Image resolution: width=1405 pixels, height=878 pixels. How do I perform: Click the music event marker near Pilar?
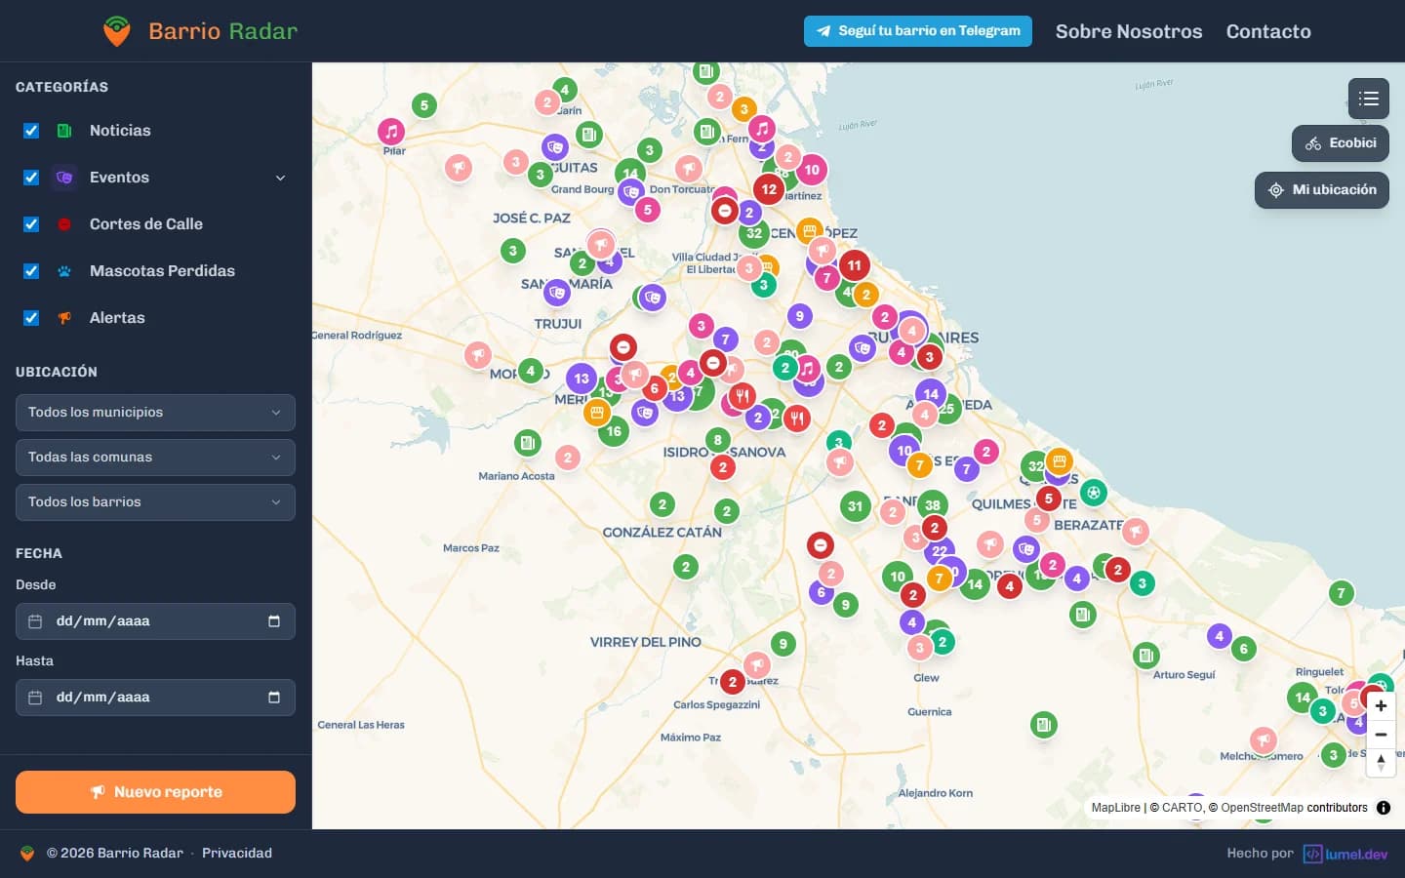[391, 131]
